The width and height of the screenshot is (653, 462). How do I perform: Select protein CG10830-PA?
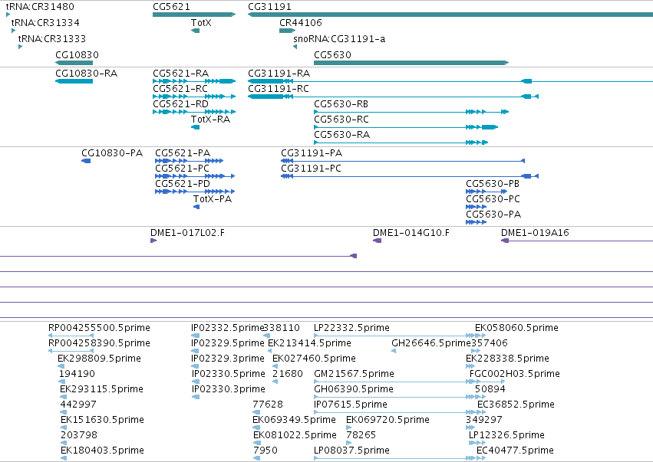[86, 161]
